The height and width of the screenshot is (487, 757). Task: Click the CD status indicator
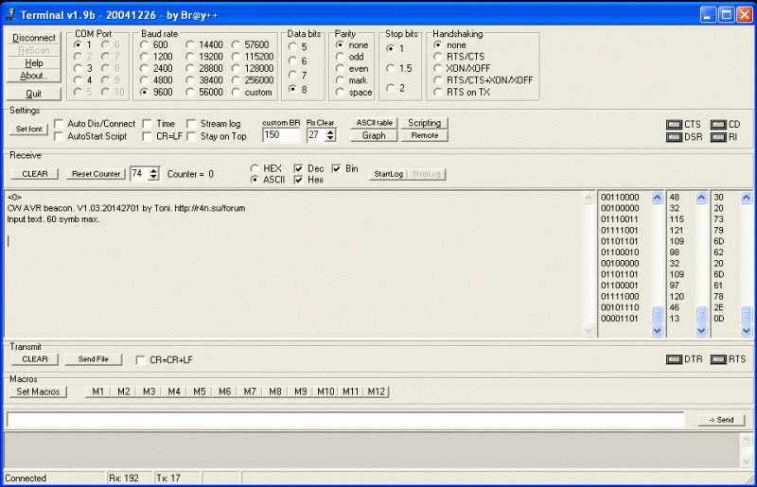pos(717,125)
